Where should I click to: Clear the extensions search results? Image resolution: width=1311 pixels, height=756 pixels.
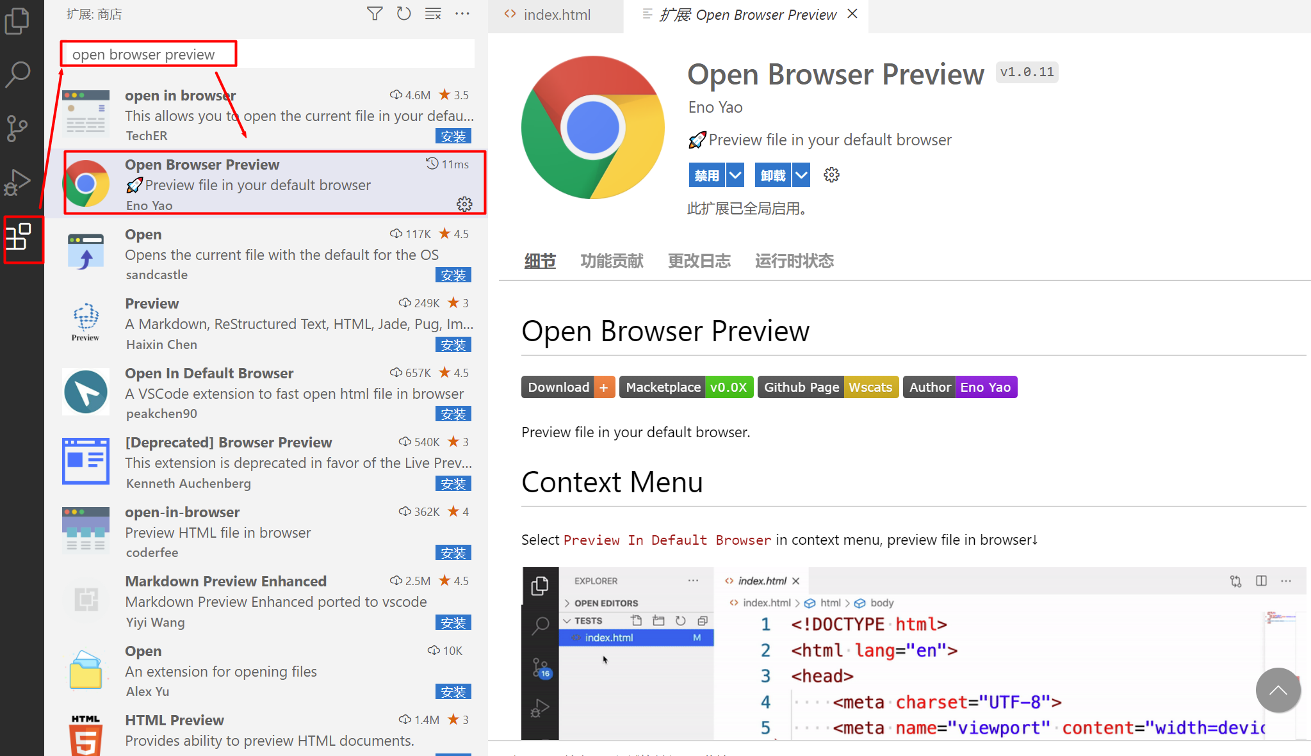point(433,13)
